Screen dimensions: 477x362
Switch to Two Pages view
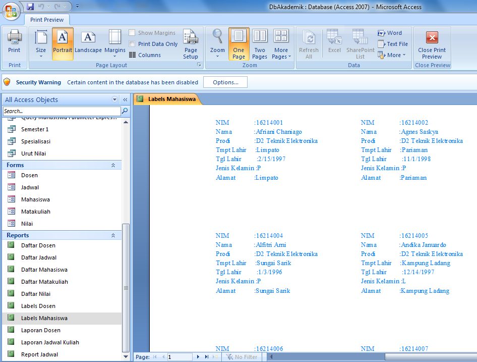coord(260,44)
